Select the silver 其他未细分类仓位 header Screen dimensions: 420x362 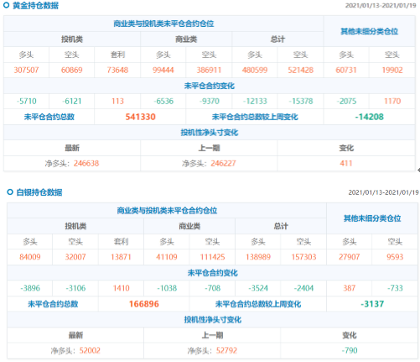(x=372, y=218)
